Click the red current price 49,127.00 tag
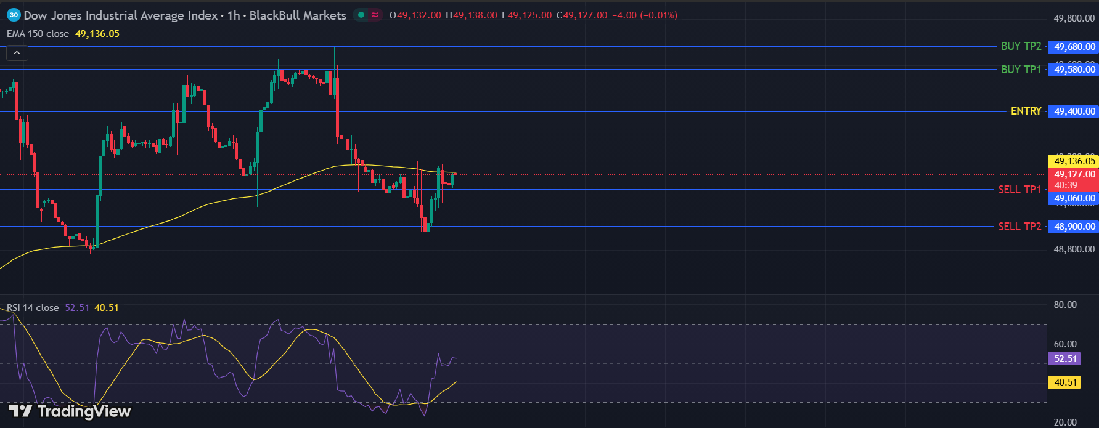 click(1074, 174)
